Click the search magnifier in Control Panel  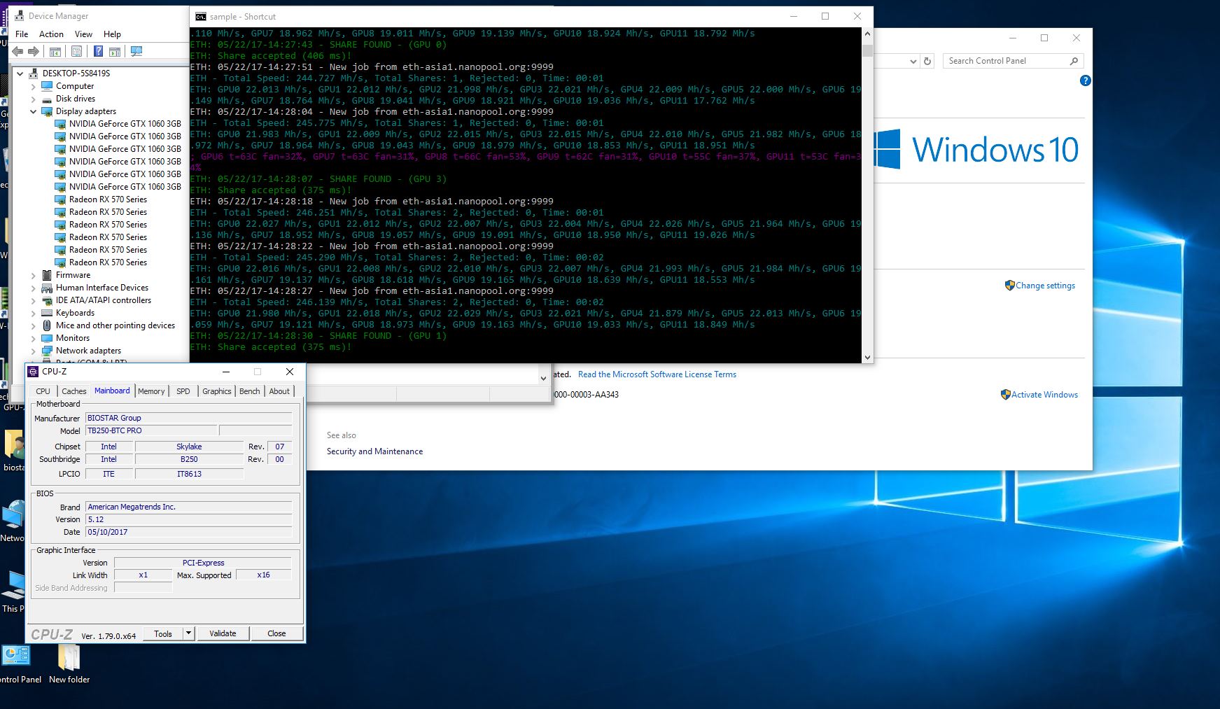pyautogui.click(x=1074, y=61)
